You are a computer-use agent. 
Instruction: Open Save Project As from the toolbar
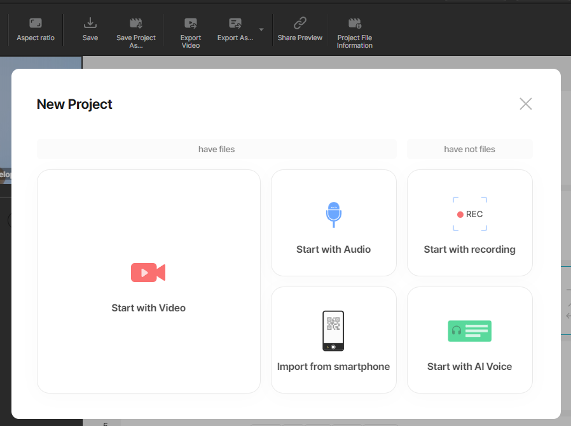pos(136,24)
